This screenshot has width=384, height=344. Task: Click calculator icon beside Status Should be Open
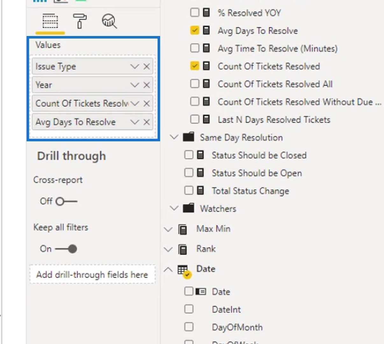(x=200, y=173)
